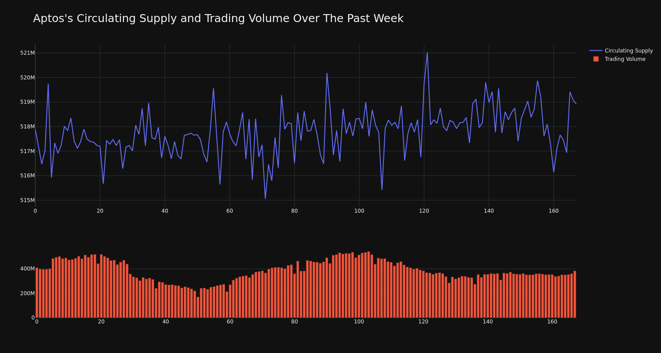Click the 517M y-axis label
The height and width of the screenshot is (353, 661).
[x=27, y=151]
